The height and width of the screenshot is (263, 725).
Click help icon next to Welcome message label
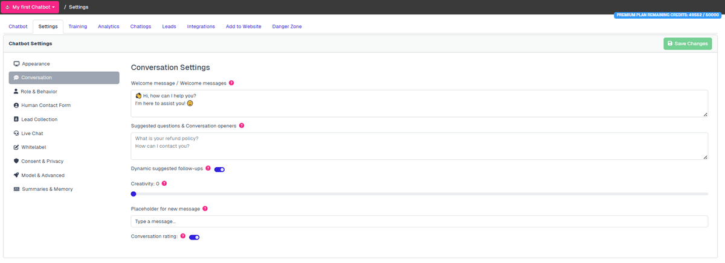coord(231,83)
